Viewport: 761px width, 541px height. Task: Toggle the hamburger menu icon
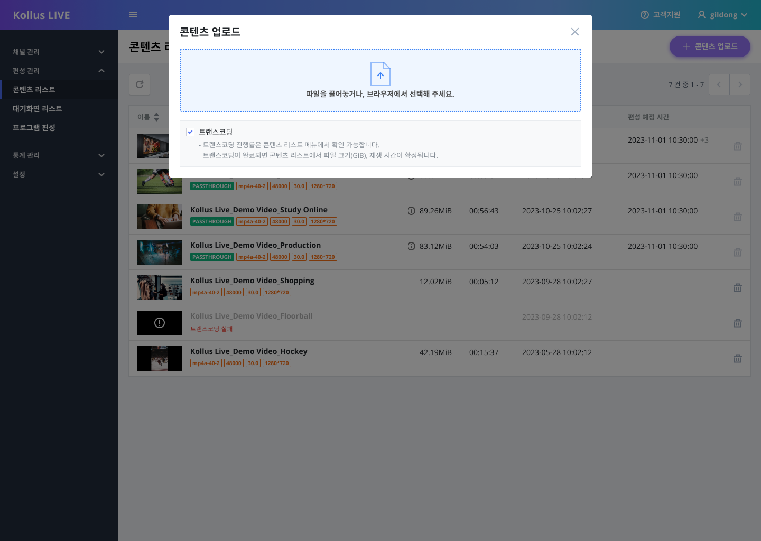tap(133, 15)
